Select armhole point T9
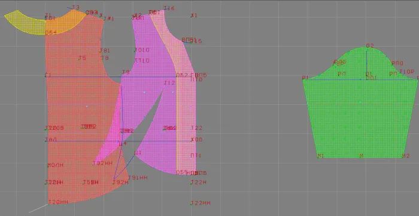Image resolution: width=419 pixels, height=216 pixels. pyautogui.click(x=126, y=72)
